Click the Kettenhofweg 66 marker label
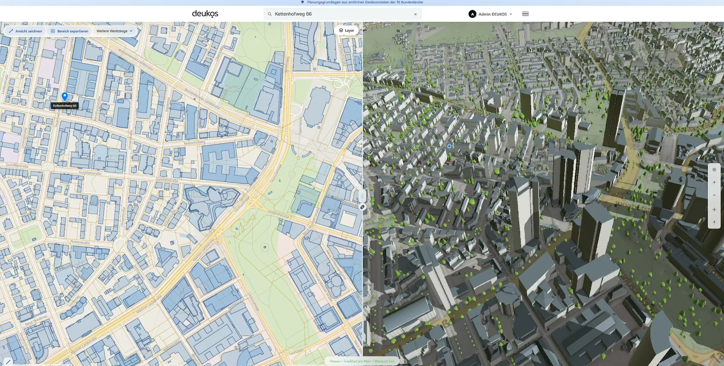724x366 pixels. pos(65,105)
